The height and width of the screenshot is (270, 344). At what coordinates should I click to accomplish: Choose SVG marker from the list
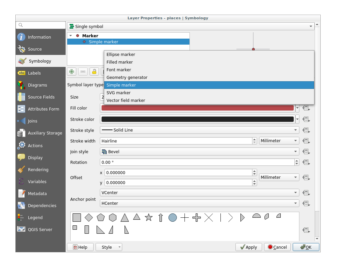pos(119,93)
